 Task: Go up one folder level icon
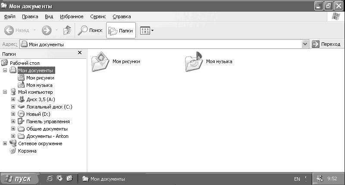tap(67, 31)
